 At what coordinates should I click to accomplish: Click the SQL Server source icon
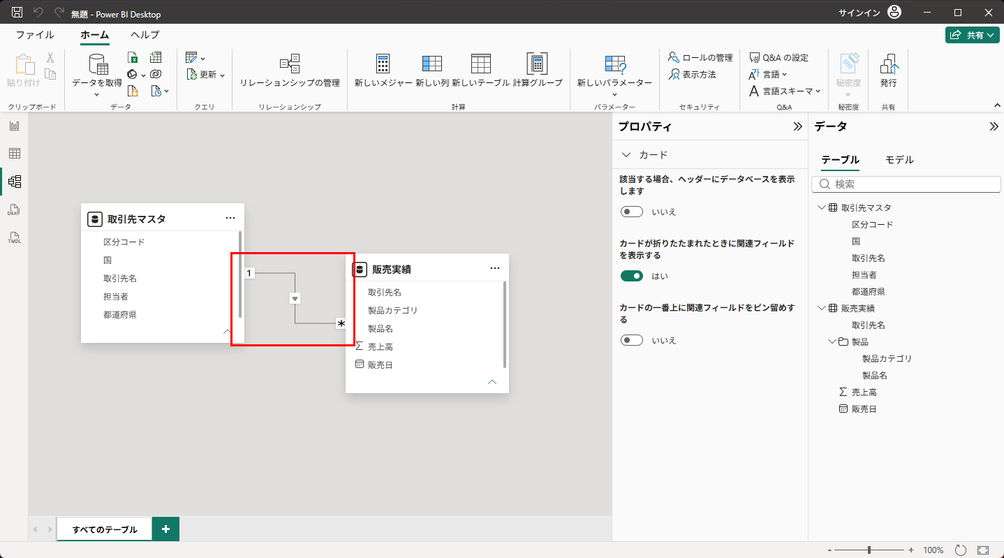[x=133, y=91]
